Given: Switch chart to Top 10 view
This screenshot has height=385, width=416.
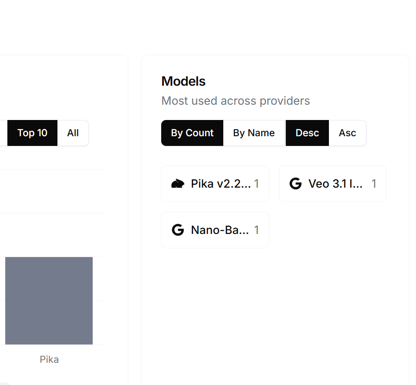Looking at the screenshot, I should coord(32,133).
